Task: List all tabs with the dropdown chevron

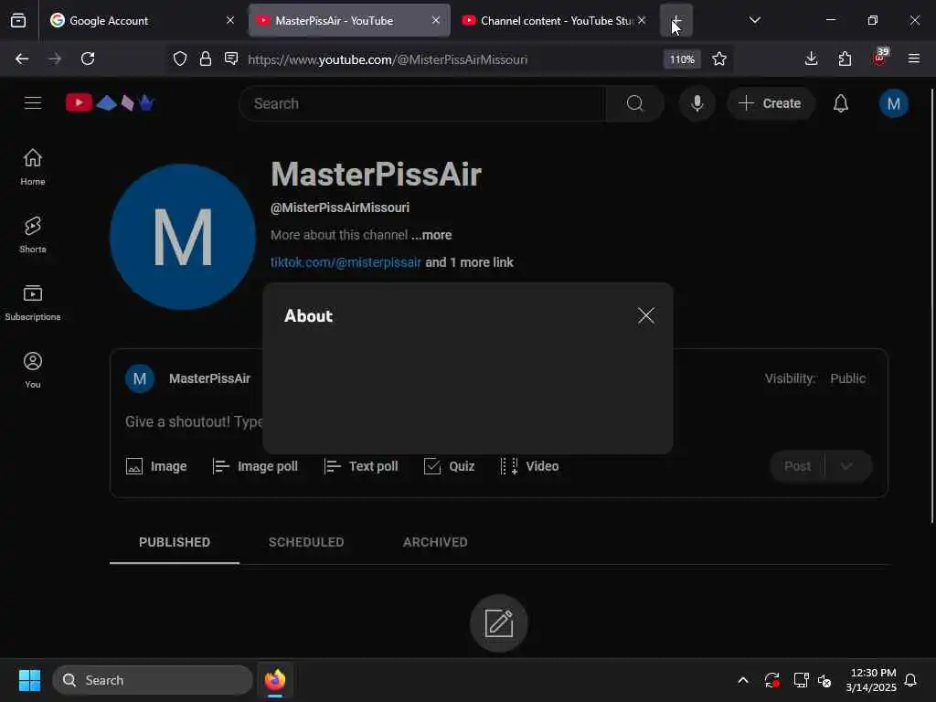Action: (754, 20)
